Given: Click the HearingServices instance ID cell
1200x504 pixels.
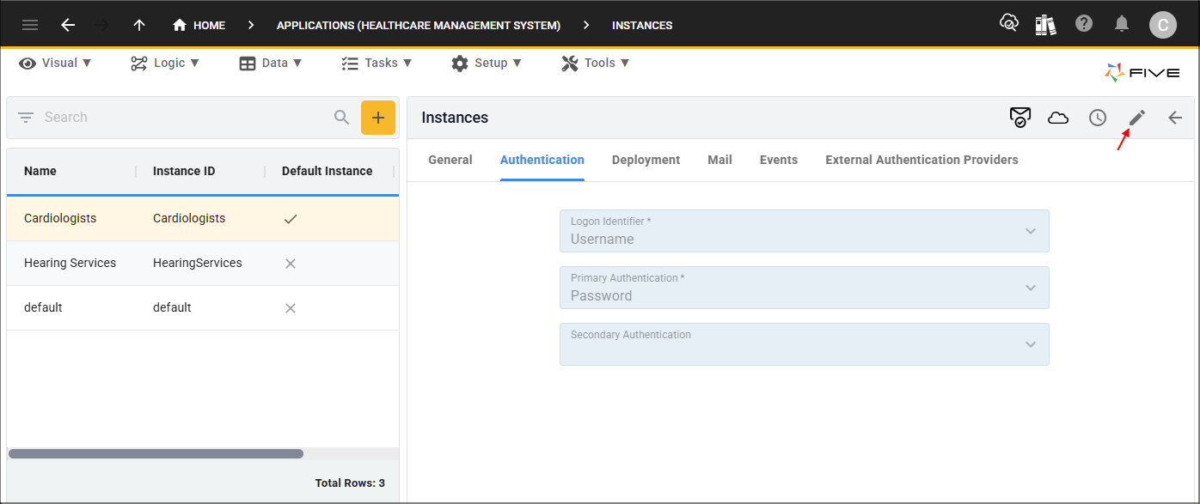Looking at the screenshot, I should tap(198, 263).
